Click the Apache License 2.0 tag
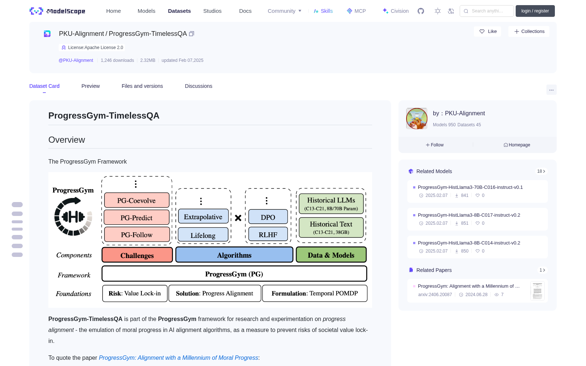This screenshot has height=366, width=586. pyautogui.click(x=92, y=48)
